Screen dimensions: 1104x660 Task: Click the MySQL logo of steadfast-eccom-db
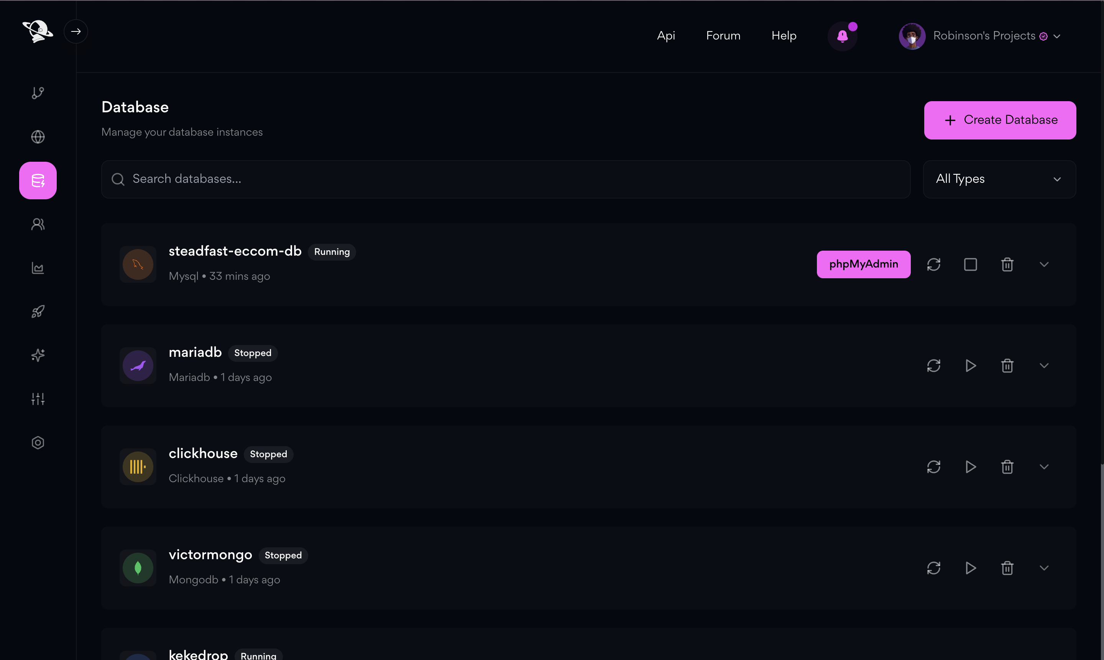click(x=138, y=264)
